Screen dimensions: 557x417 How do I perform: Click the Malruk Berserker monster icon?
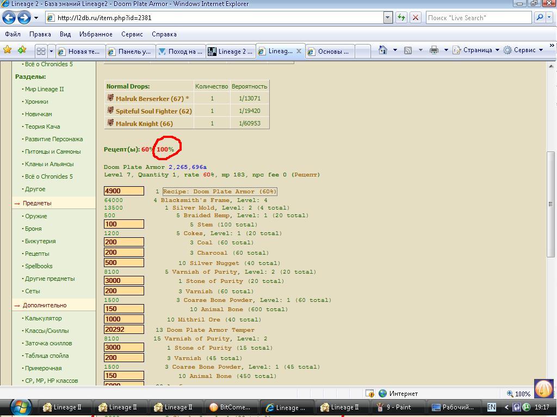point(110,98)
